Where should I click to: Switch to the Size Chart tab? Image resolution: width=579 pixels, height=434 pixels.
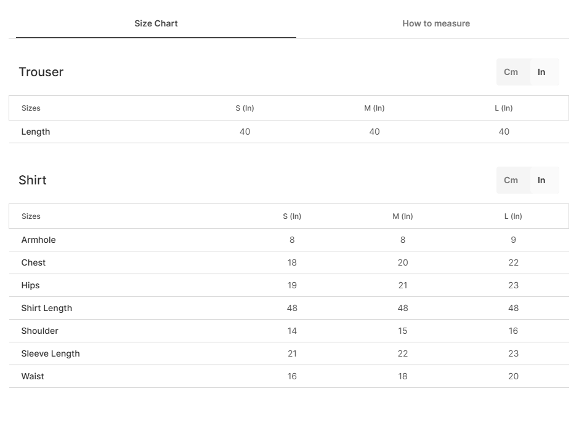156,23
